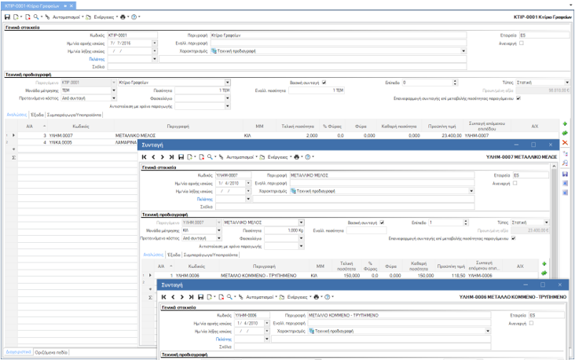The image size is (575, 360).
Task: Open the Μονάδα μέτρησης TEM dropdown in main form
Action: point(114,90)
